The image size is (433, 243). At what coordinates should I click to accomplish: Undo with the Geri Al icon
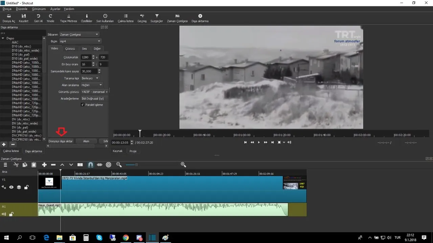click(38, 16)
